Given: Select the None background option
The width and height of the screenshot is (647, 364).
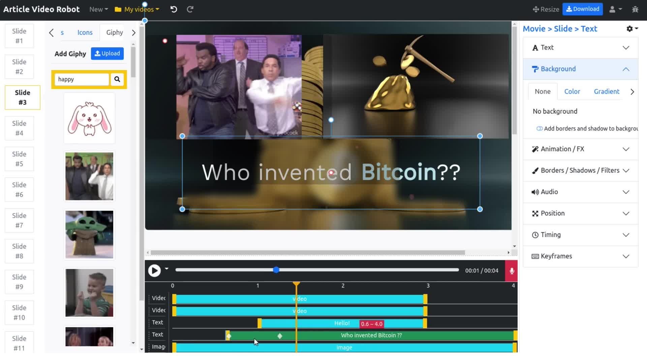Looking at the screenshot, I should point(543,92).
